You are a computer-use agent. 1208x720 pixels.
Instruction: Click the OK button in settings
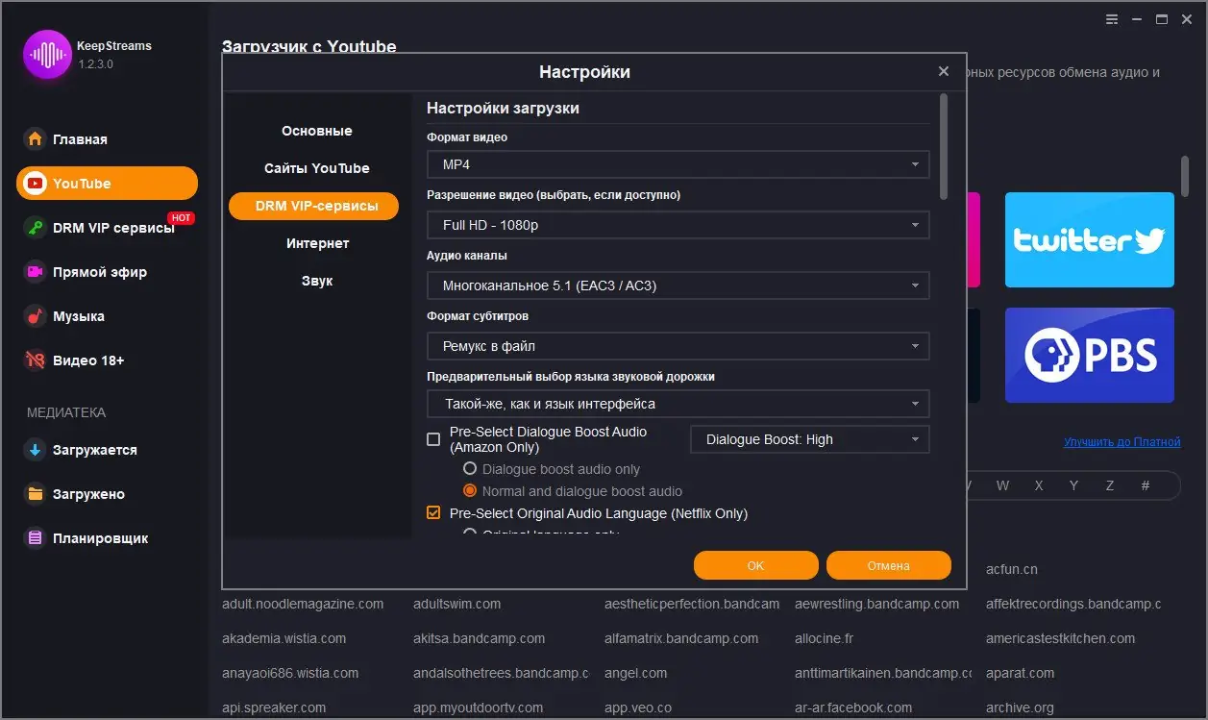point(755,565)
